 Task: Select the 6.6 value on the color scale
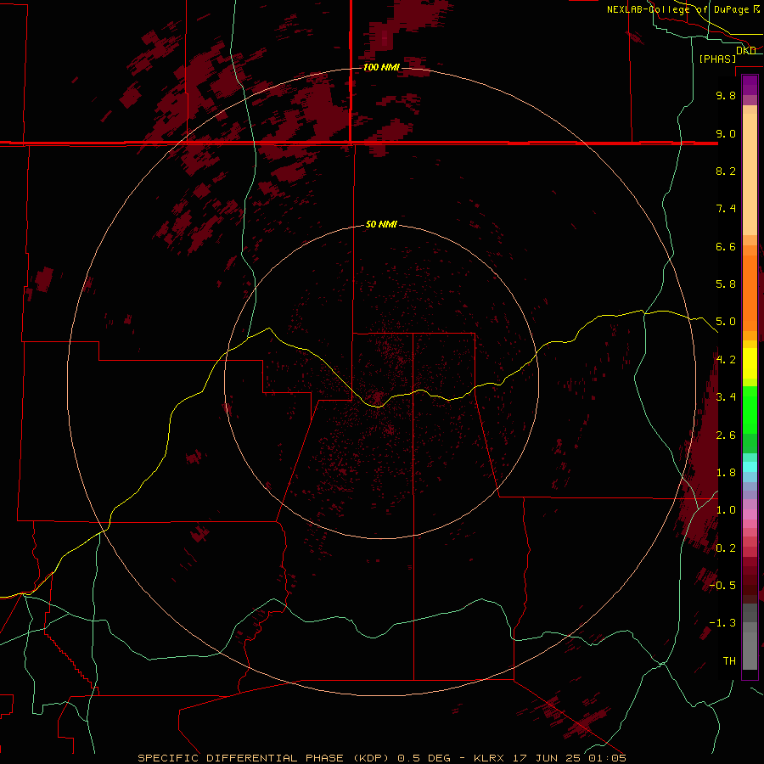726,246
